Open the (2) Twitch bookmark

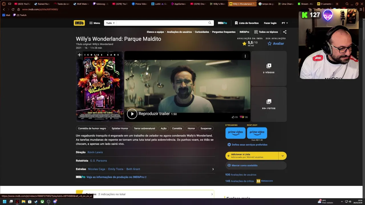pyautogui.click(x=20, y=15)
